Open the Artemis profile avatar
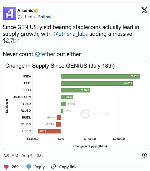Image resolution: width=150 pixels, height=171 pixels. (10, 14)
